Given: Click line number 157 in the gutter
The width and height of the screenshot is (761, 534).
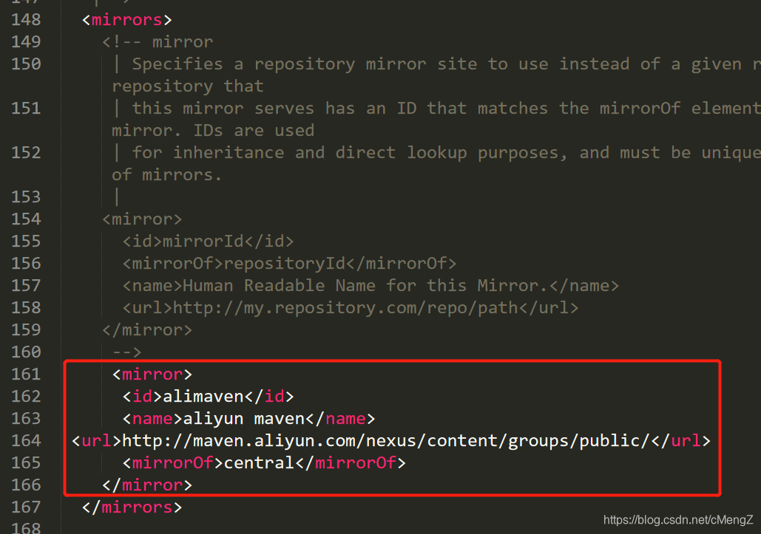Looking at the screenshot, I should tap(26, 285).
